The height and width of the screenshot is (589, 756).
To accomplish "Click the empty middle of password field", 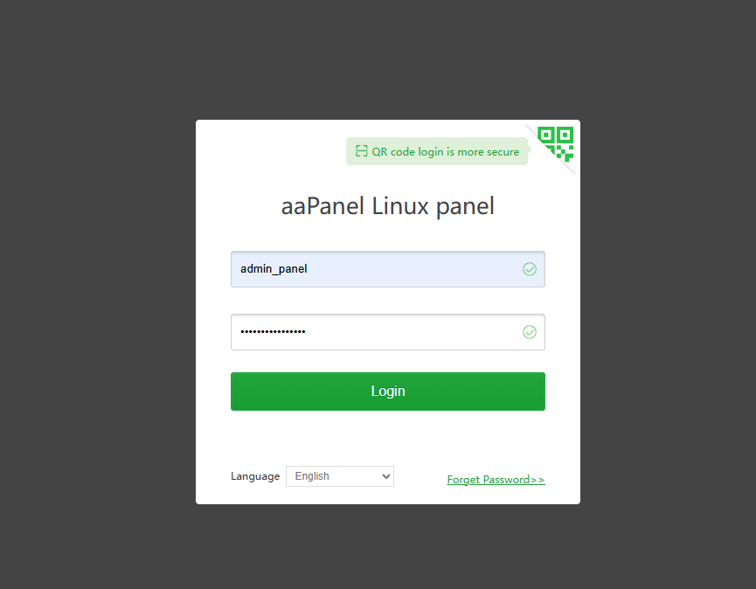I will (413, 332).
